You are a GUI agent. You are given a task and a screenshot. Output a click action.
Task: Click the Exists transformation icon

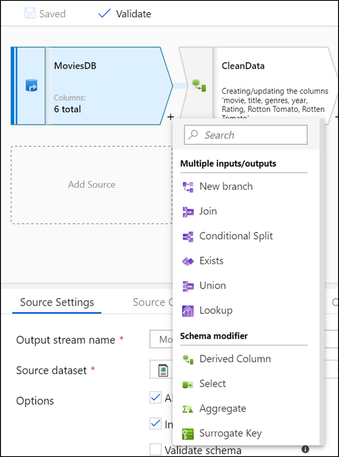point(188,261)
